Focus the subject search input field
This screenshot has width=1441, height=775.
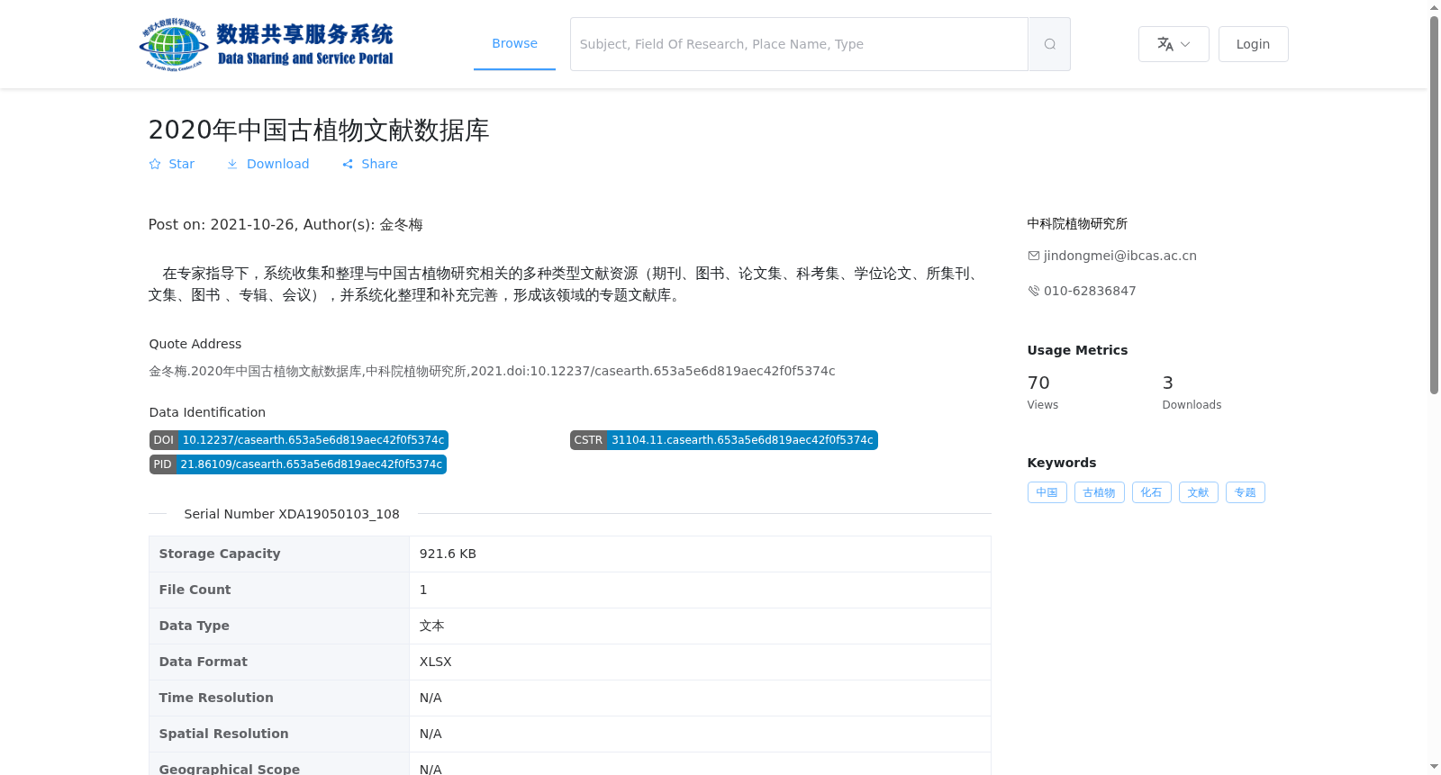coord(799,44)
